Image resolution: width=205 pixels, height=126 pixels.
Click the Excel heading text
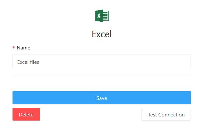[x=102, y=34]
